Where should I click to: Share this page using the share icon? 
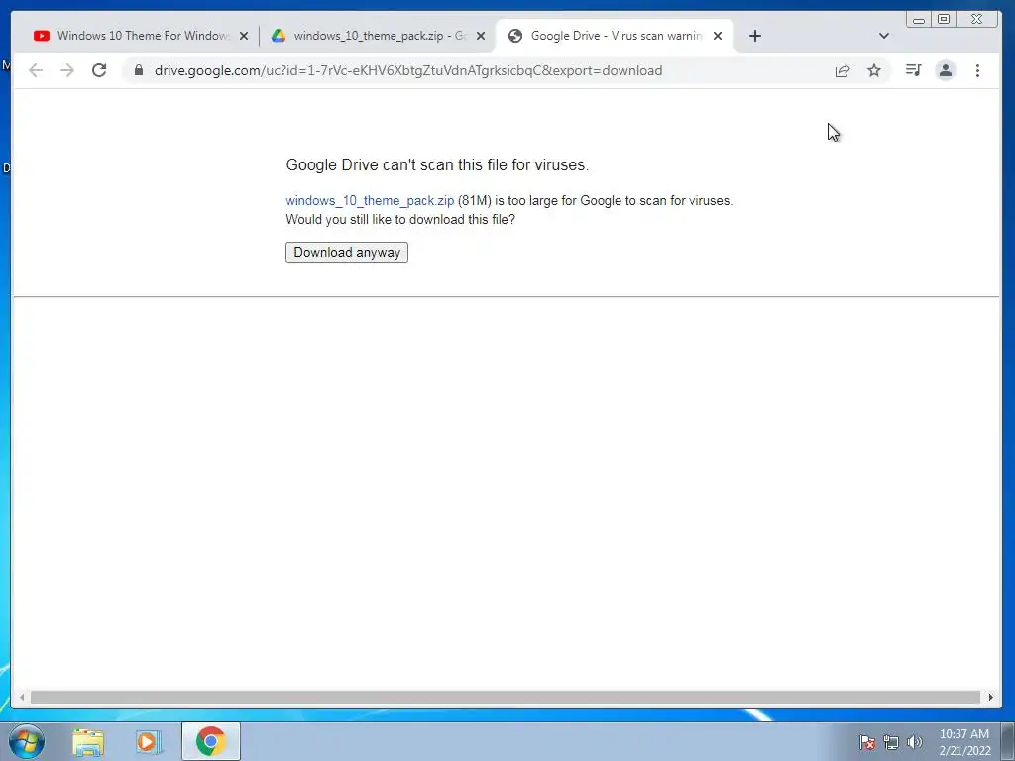(x=843, y=70)
